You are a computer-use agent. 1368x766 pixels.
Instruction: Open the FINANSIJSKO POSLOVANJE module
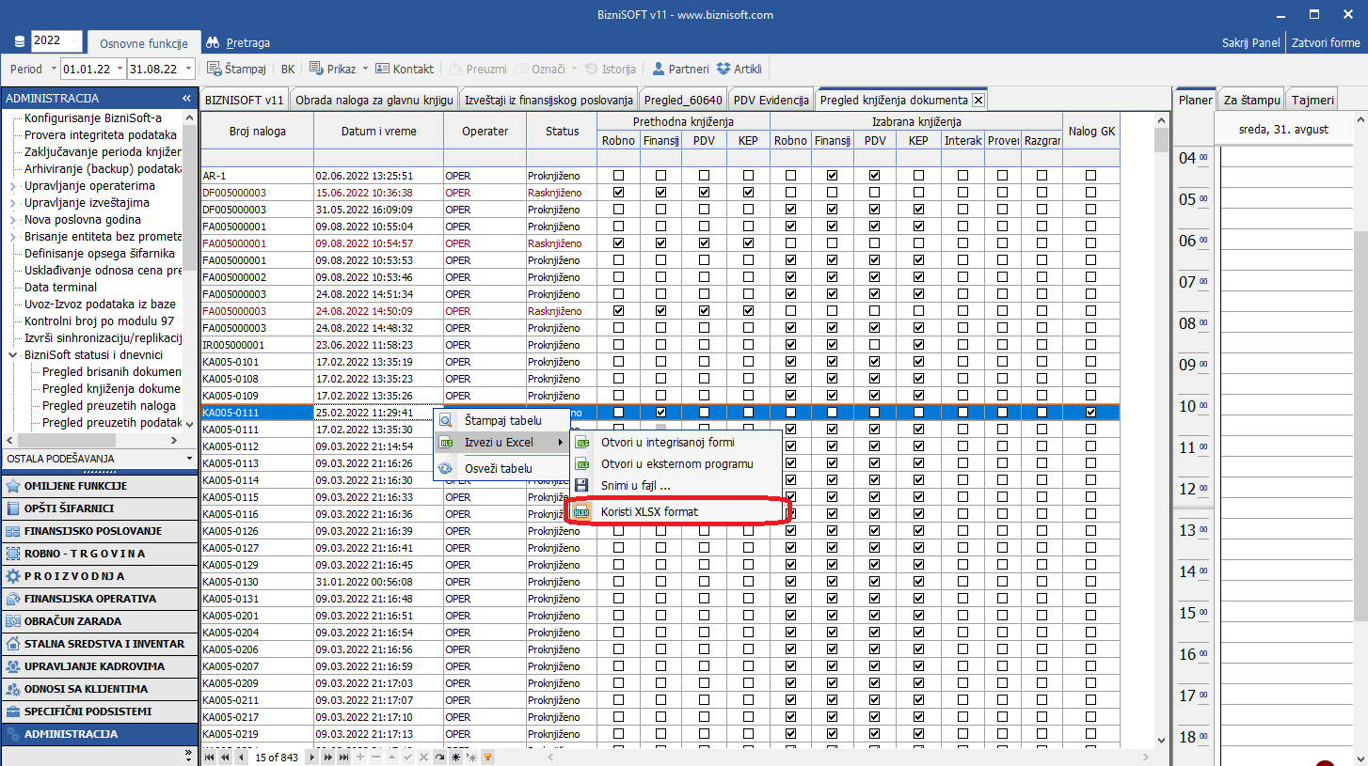coord(92,531)
